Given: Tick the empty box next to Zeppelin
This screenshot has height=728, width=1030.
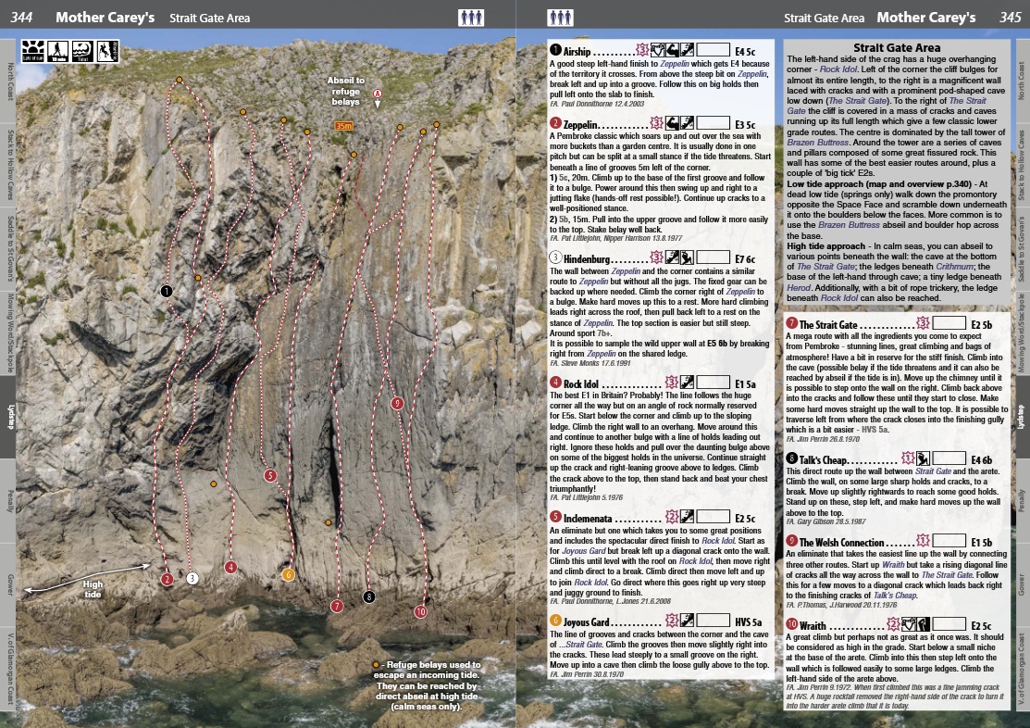Looking at the screenshot, I should click(x=714, y=122).
